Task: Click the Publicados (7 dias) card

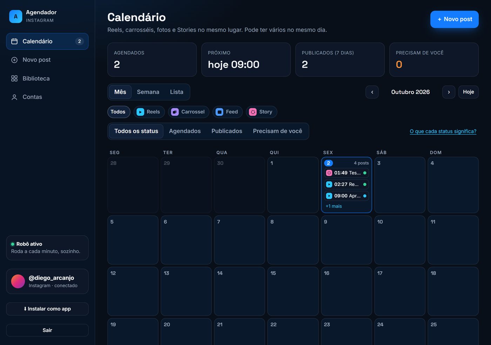Action: [x=340, y=60]
